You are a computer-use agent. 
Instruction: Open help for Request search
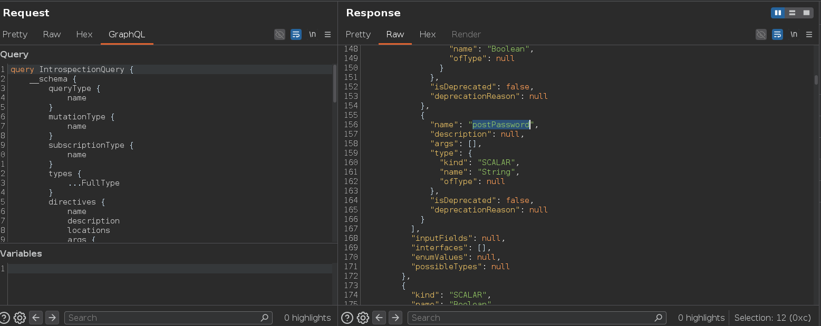point(5,318)
